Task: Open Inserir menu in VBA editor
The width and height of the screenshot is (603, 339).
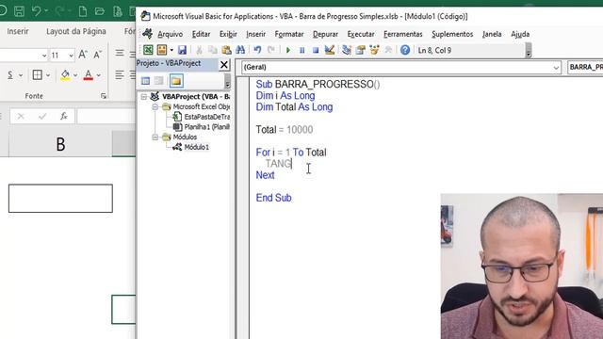Action: (255, 34)
